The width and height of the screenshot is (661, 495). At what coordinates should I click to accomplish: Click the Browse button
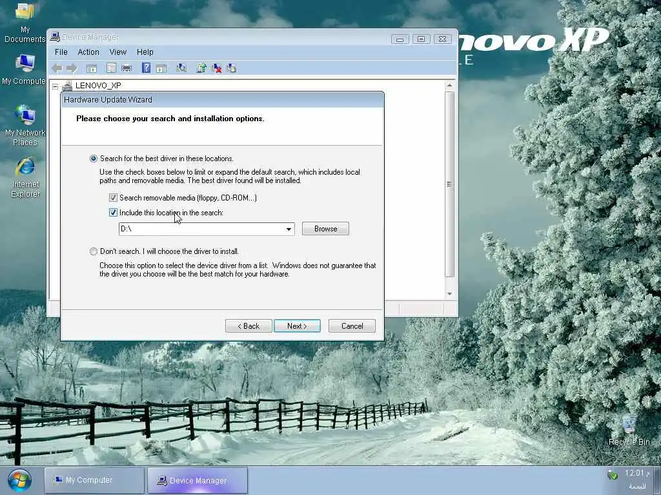[x=325, y=229]
